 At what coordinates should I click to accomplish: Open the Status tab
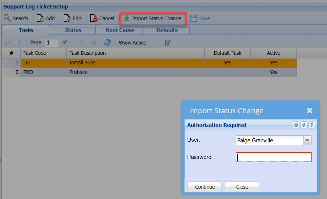73,30
